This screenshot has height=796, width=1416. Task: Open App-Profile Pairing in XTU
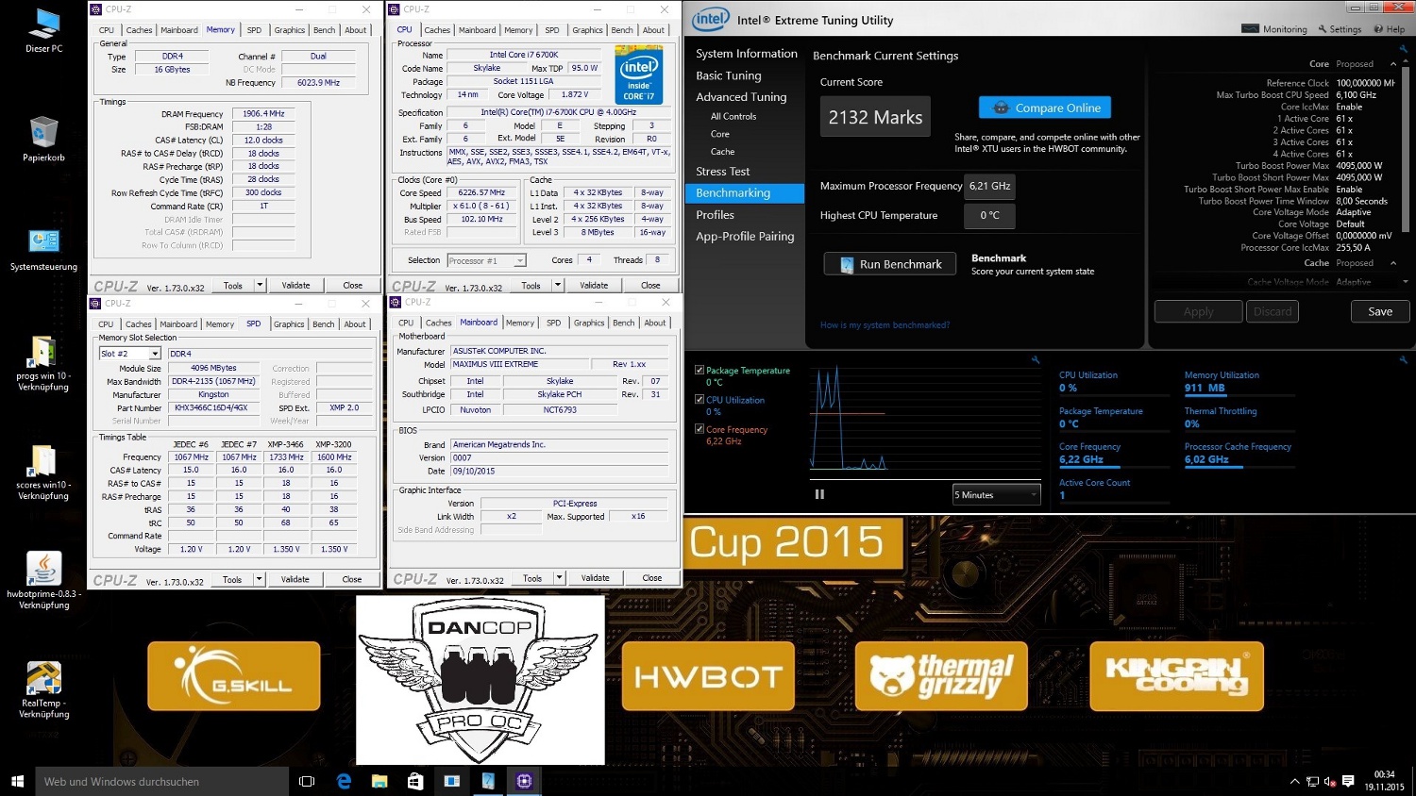(x=745, y=237)
